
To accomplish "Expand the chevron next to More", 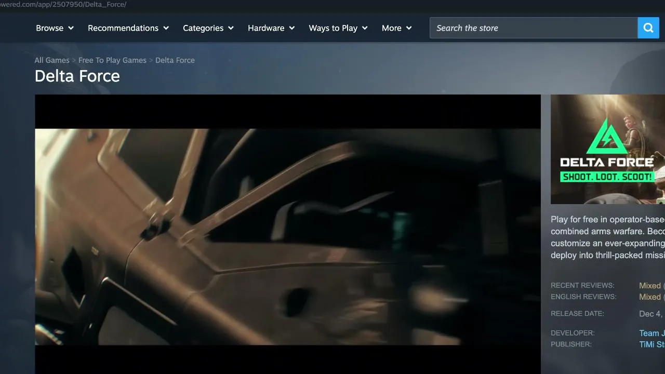I will click(x=409, y=28).
